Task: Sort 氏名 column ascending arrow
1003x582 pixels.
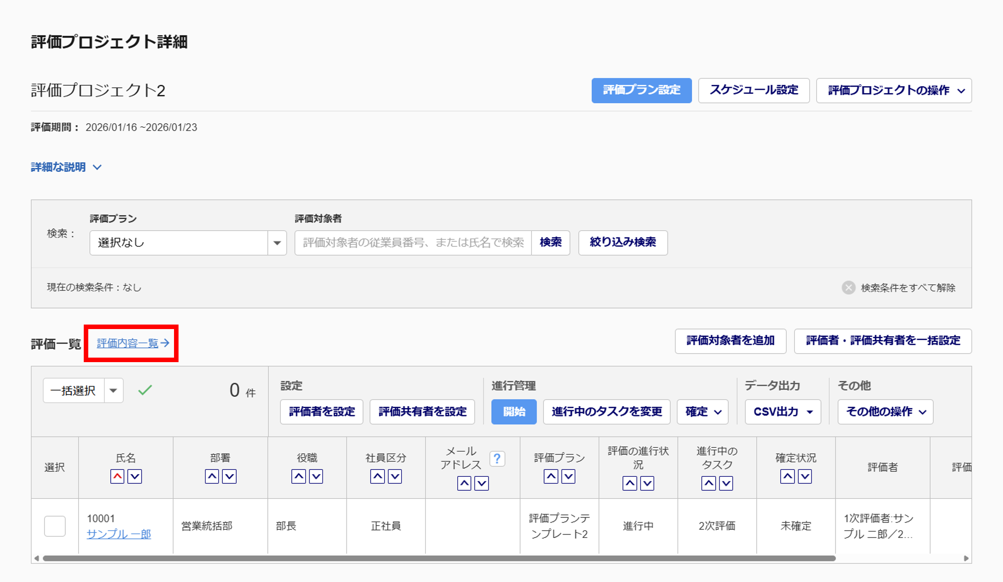Action: pyautogui.click(x=117, y=476)
